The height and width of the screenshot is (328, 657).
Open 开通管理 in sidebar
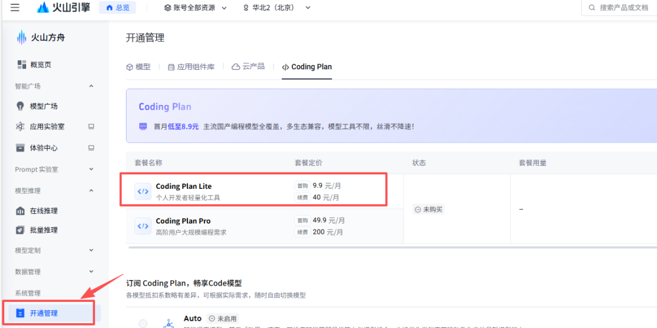pyautogui.click(x=55, y=313)
